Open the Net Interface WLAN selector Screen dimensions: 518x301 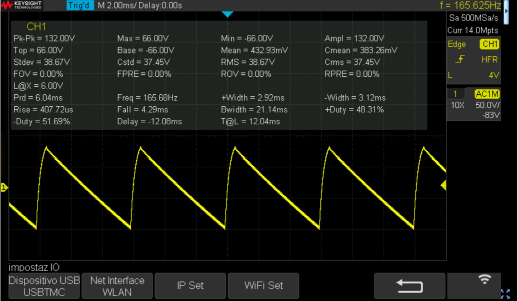[117, 286]
